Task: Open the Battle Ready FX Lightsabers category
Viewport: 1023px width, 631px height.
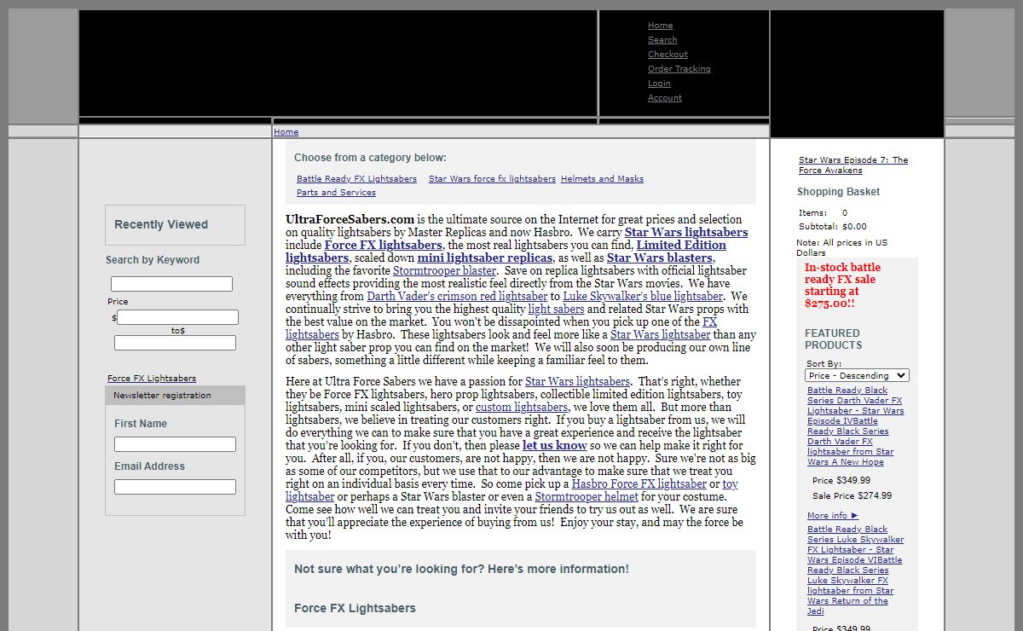Action: [x=356, y=179]
